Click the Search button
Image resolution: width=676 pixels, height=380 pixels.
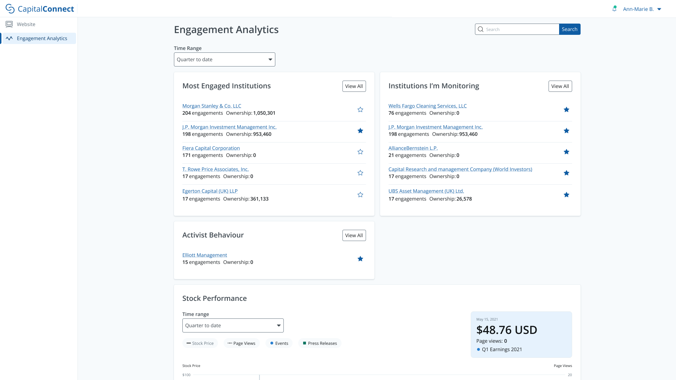click(x=570, y=29)
